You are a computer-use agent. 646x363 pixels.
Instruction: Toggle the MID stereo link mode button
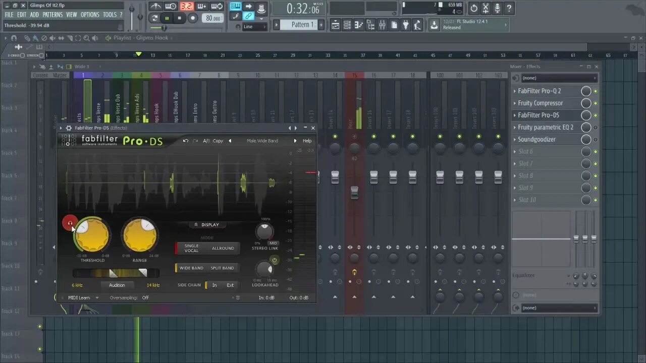point(273,243)
